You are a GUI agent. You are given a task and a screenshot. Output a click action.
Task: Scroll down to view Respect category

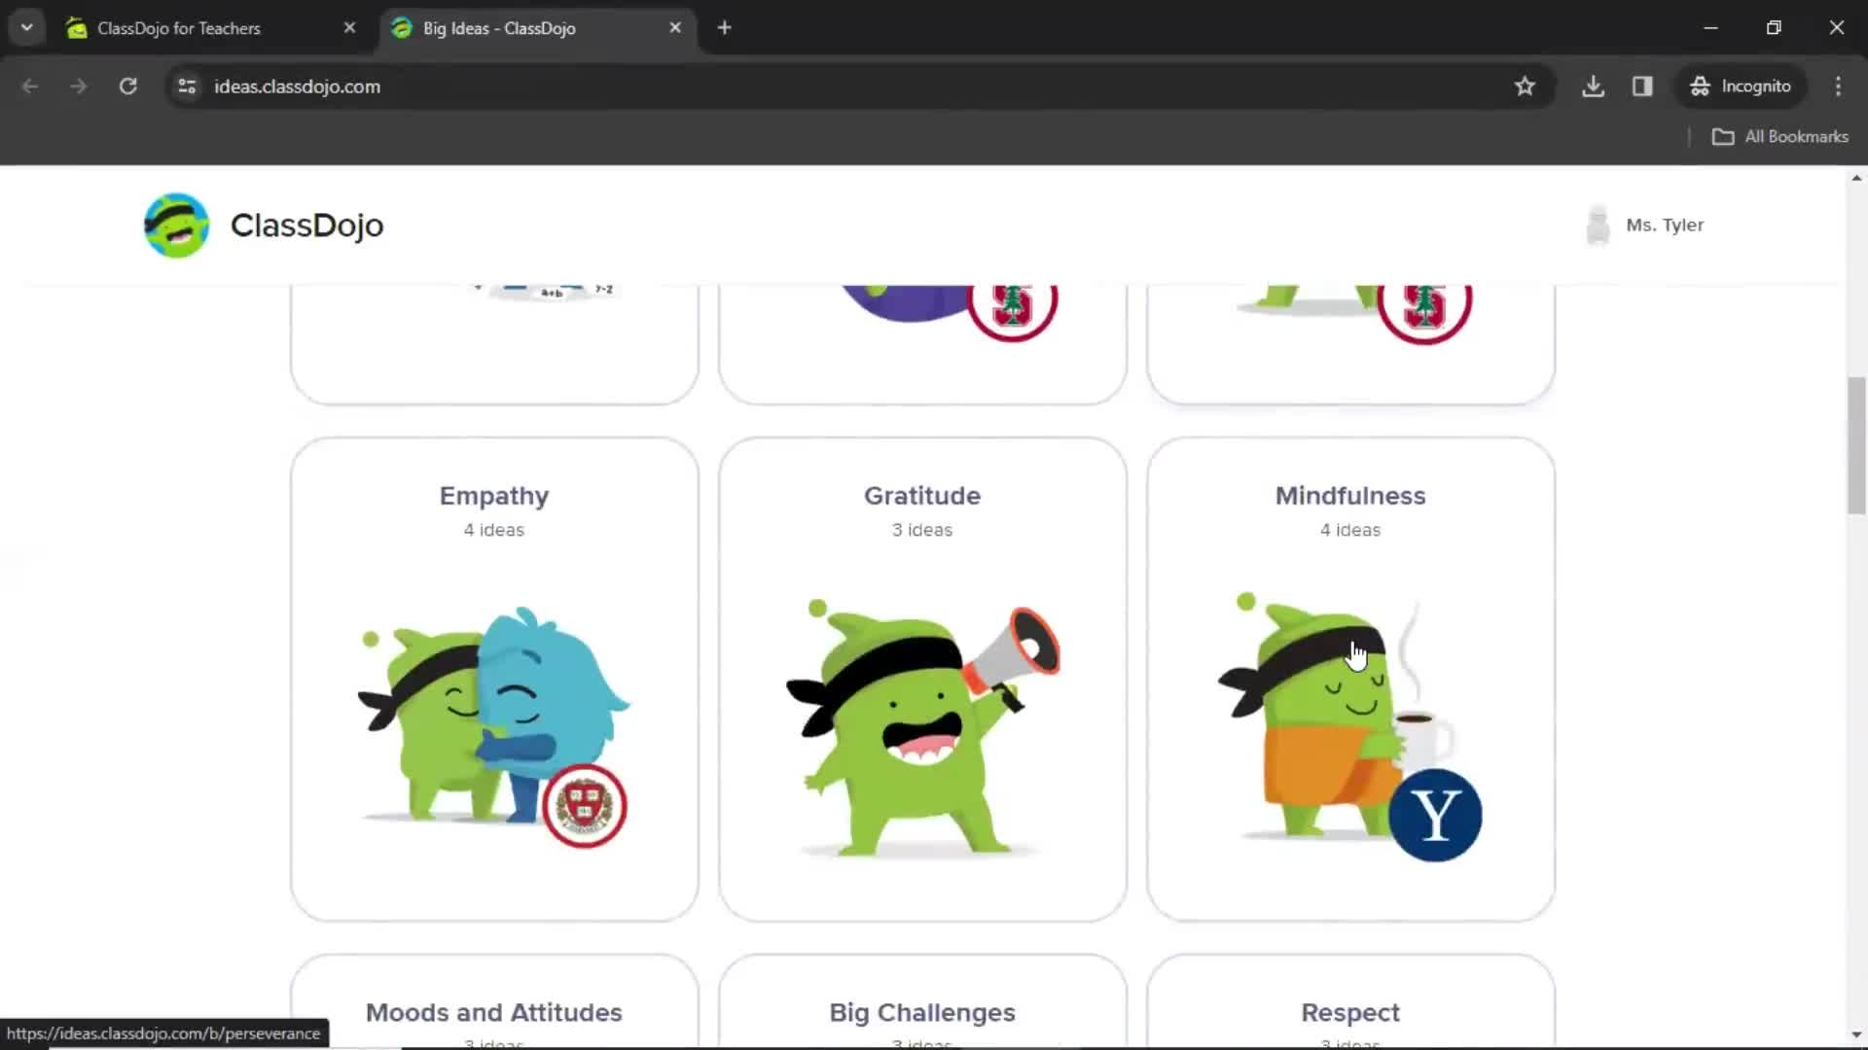click(x=1349, y=1011)
